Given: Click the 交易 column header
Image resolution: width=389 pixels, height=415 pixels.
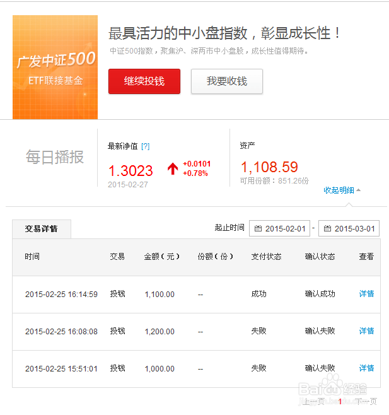Looking at the screenshot, I should click(117, 257).
